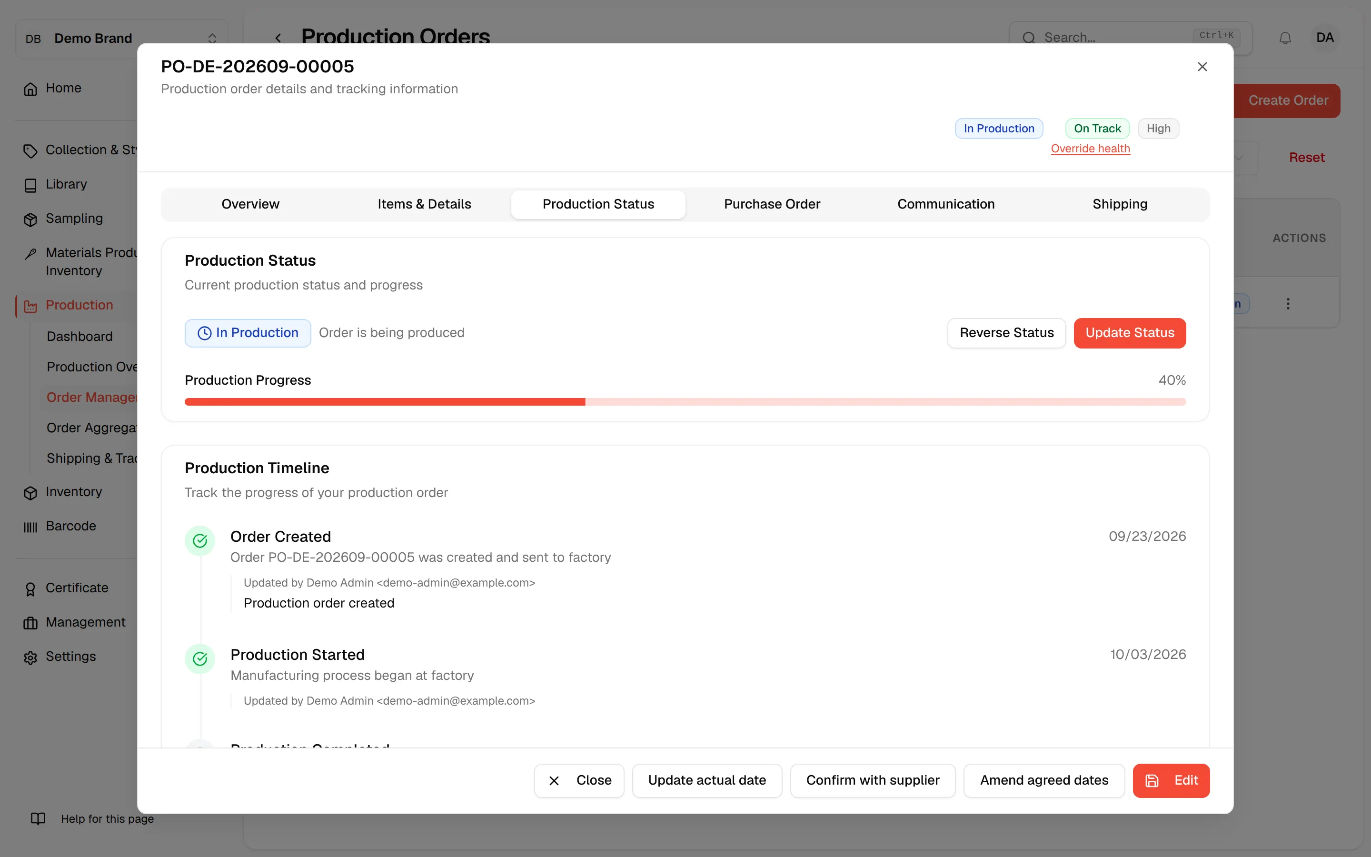Image resolution: width=1371 pixels, height=857 pixels.
Task: Open Dashboard under Production
Action: click(80, 337)
